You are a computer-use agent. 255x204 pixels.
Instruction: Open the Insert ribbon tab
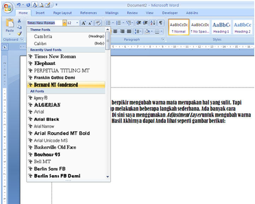(x=40, y=13)
